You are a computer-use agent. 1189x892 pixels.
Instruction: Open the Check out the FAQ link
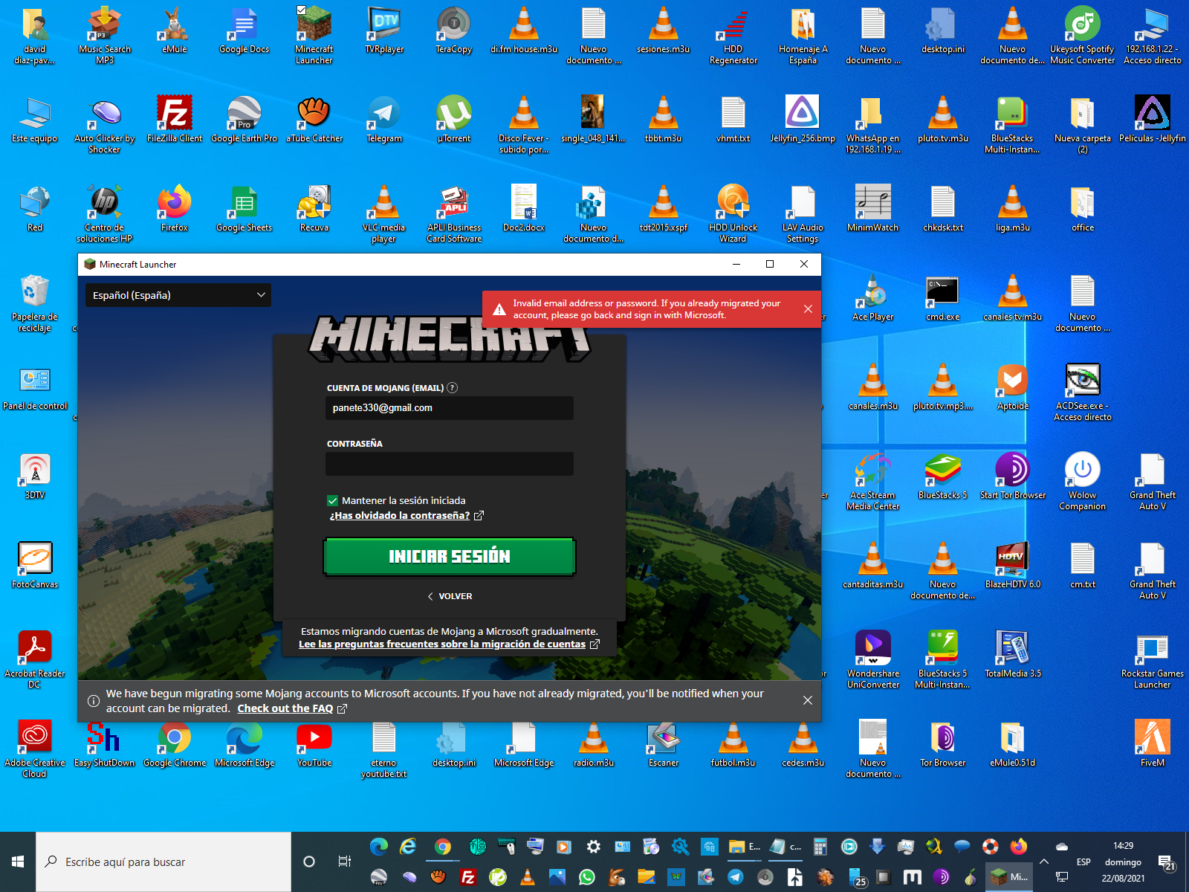click(285, 709)
